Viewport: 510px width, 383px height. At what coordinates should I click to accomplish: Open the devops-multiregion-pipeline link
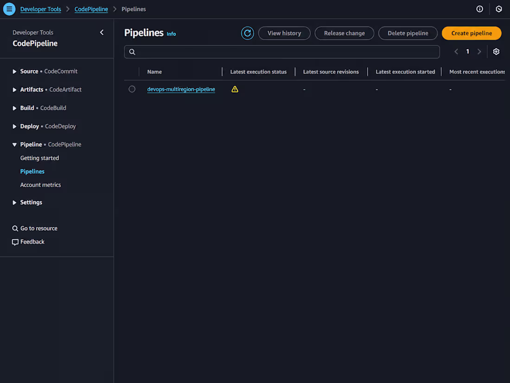tap(181, 89)
